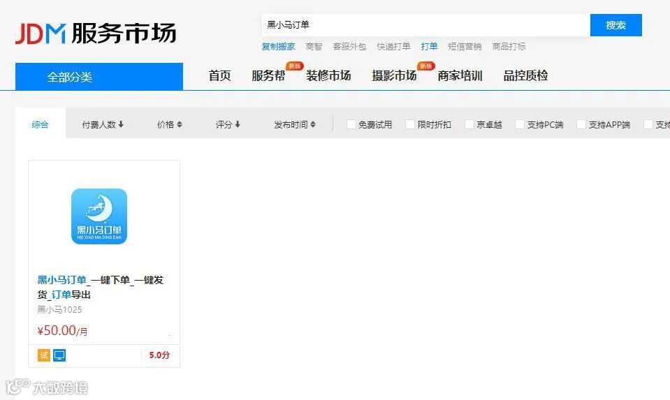Image resolution: width=670 pixels, height=400 pixels.
Task: Open the 复制搬家 suggested keyword link
Action: (x=278, y=47)
